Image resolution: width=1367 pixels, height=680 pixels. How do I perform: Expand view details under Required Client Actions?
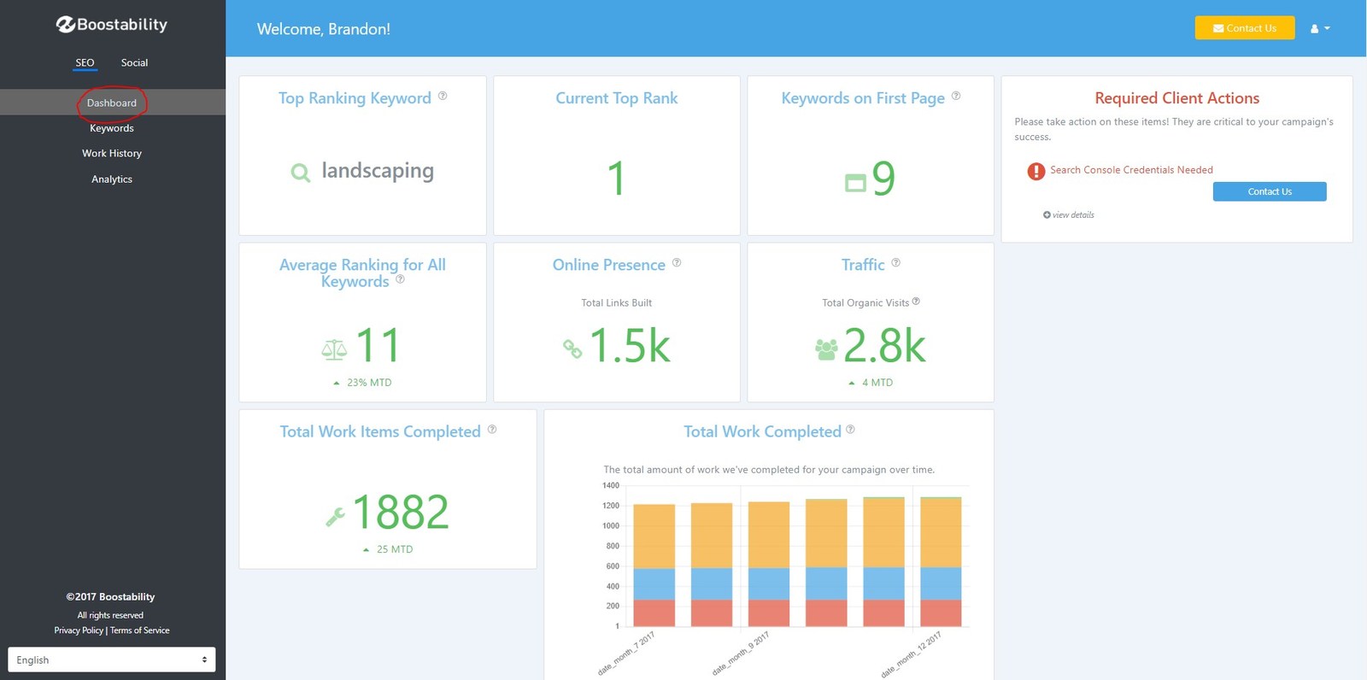pos(1069,215)
